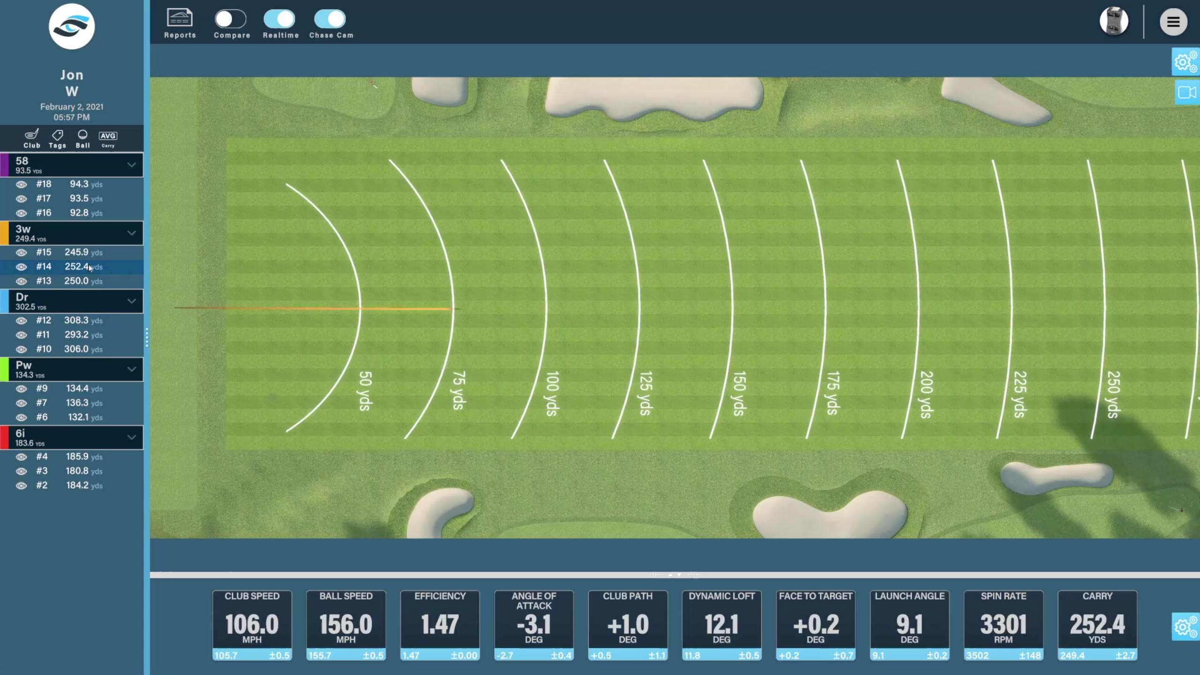Open the top-right range settings gears

pyautogui.click(x=1185, y=62)
